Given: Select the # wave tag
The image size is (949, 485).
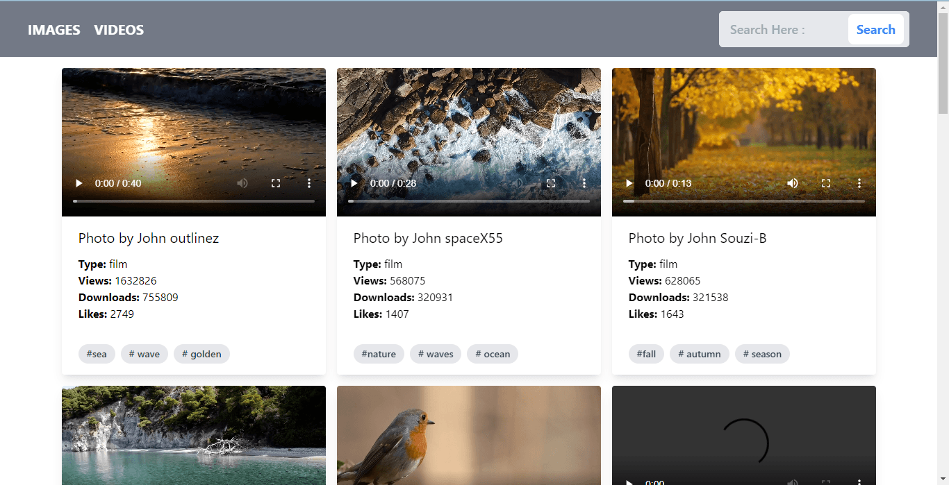Looking at the screenshot, I should [x=145, y=354].
